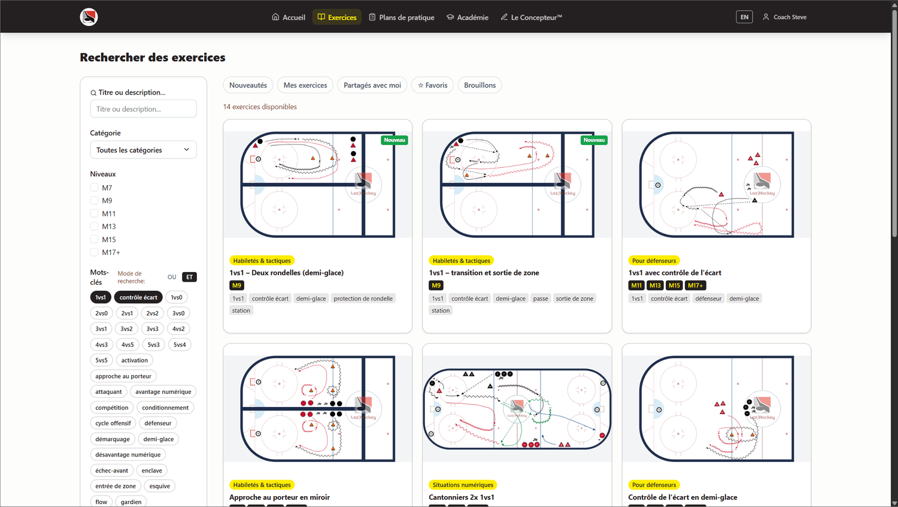The width and height of the screenshot is (898, 507).
Task: Select the avantage numérique keyword
Action: tap(163, 391)
